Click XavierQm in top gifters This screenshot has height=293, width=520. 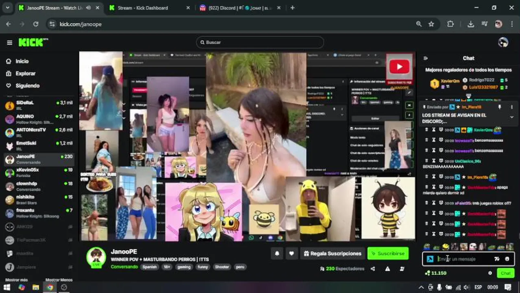(450, 81)
